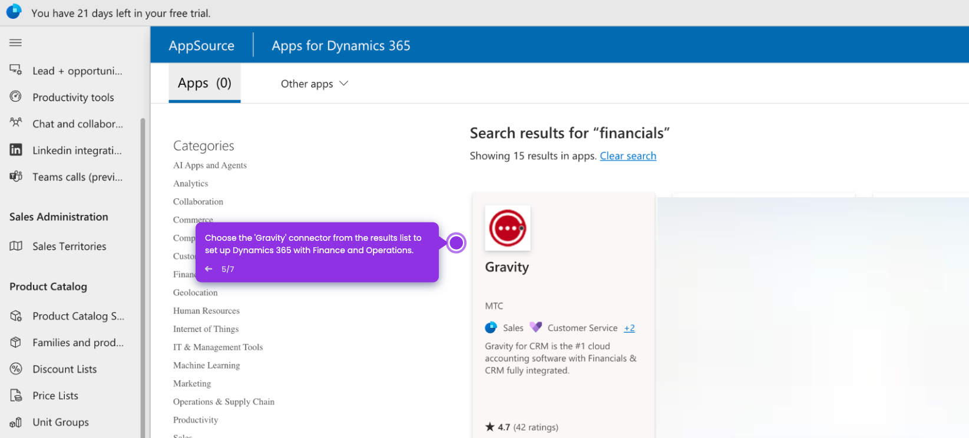
Task: Open Unit Groups sidebar item
Action: click(71, 422)
